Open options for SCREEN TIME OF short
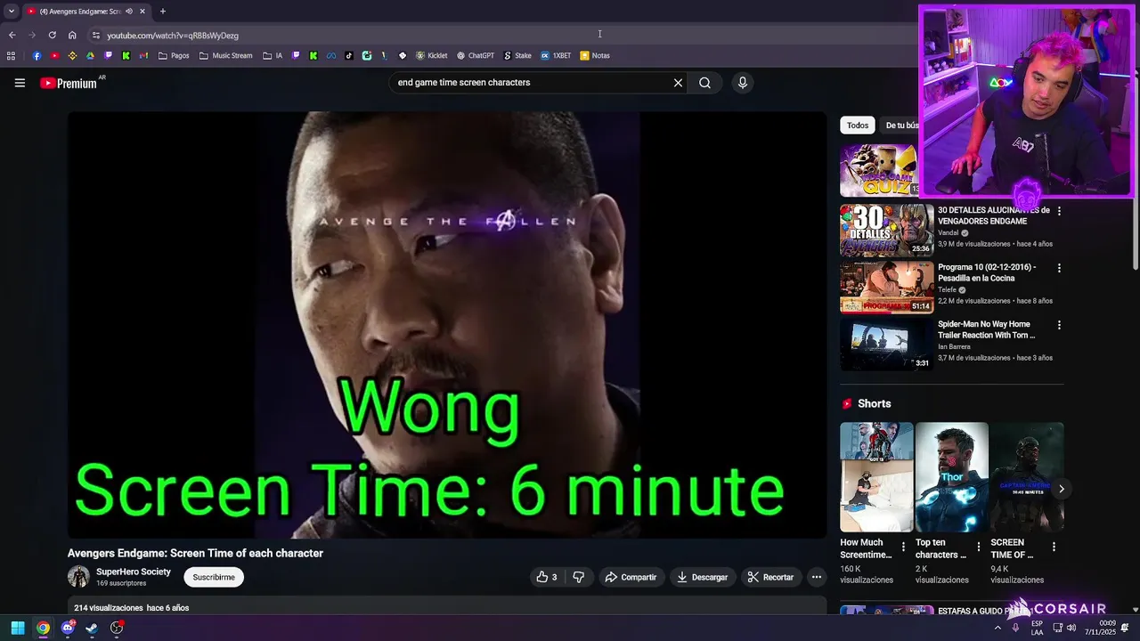Image resolution: width=1140 pixels, height=641 pixels. point(1054,547)
